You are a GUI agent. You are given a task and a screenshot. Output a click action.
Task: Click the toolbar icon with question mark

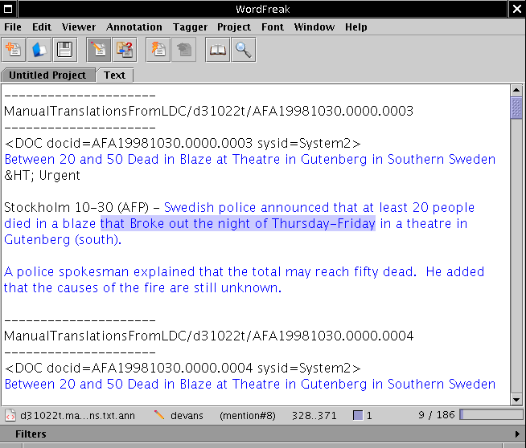(125, 51)
